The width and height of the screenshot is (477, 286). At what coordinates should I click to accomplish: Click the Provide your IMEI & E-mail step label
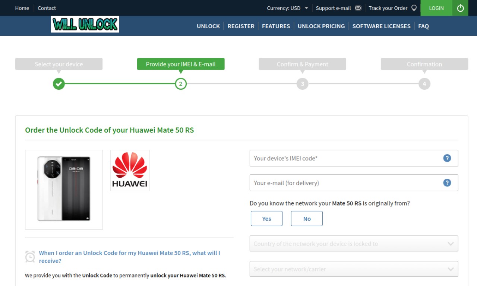pos(181,64)
